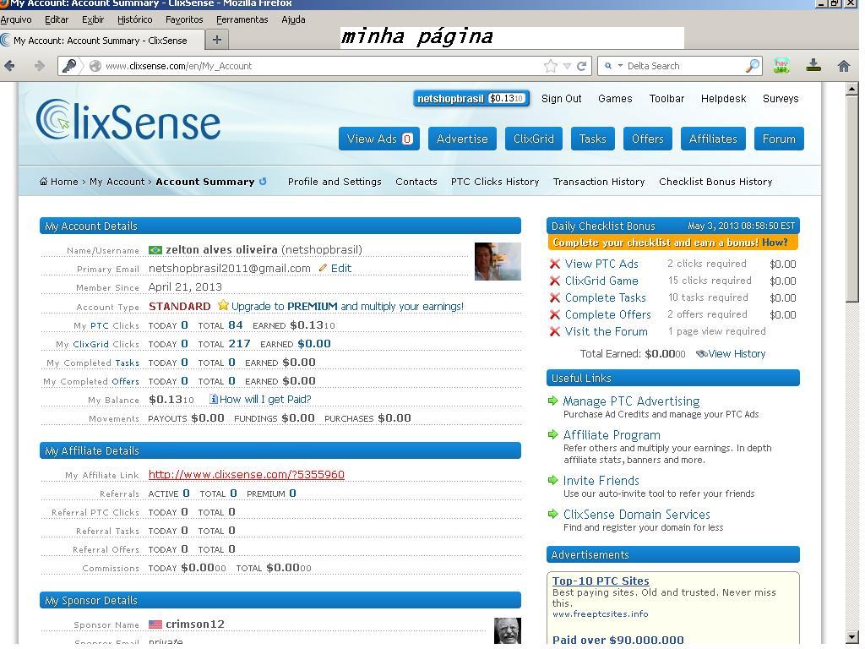Click the Offers button

tap(648, 139)
